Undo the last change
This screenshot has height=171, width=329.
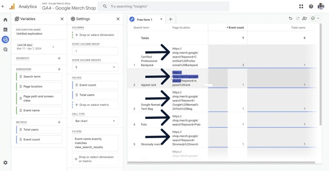pos(290,18)
